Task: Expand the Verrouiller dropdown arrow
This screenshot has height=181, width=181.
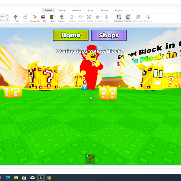Action: 101,17
